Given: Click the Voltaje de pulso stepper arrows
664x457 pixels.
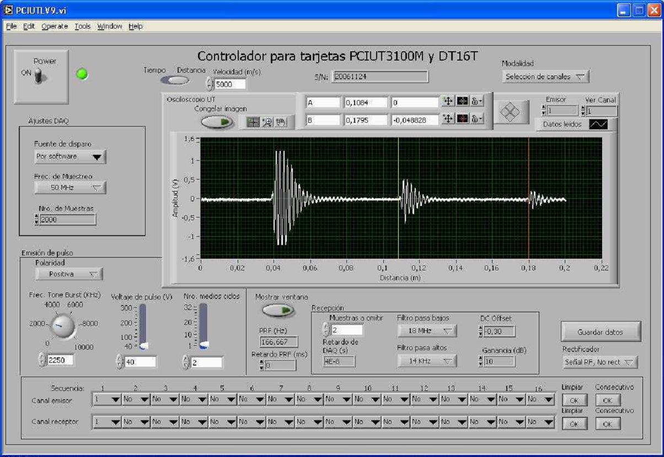Looking at the screenshot, I should [120, 362].
